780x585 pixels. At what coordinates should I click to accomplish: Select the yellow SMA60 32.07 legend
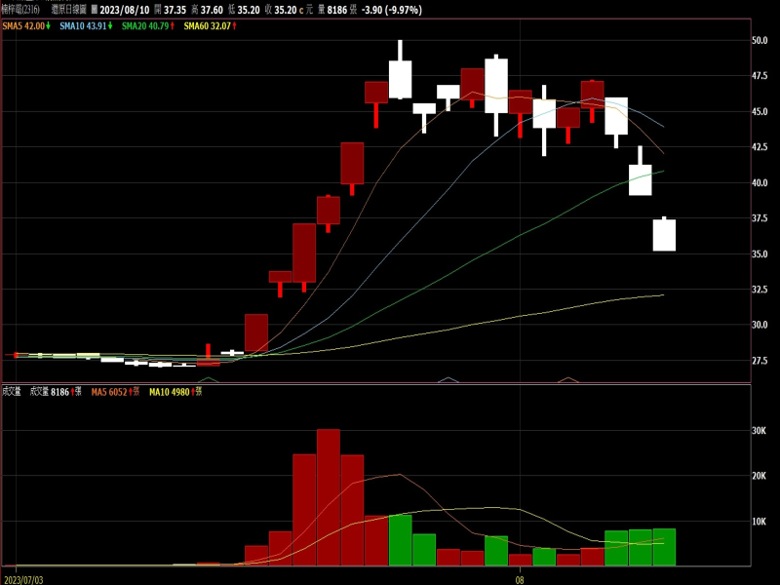pos(206,26)
